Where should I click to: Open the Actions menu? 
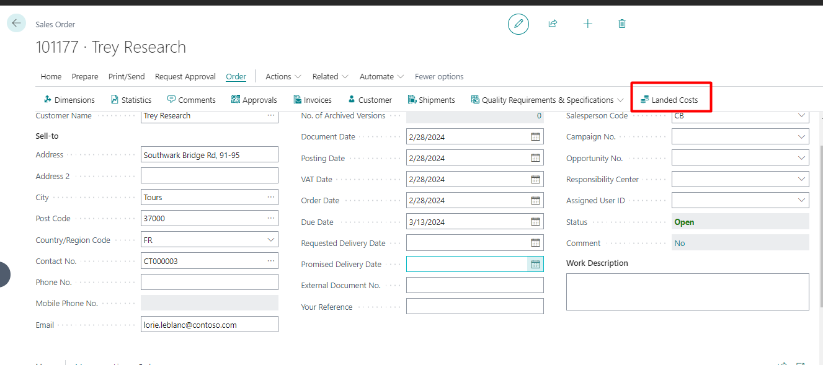283,77
